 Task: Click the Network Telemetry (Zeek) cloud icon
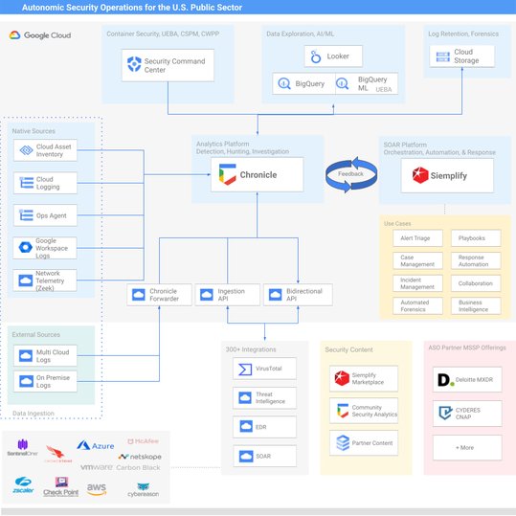click(26, 280)
